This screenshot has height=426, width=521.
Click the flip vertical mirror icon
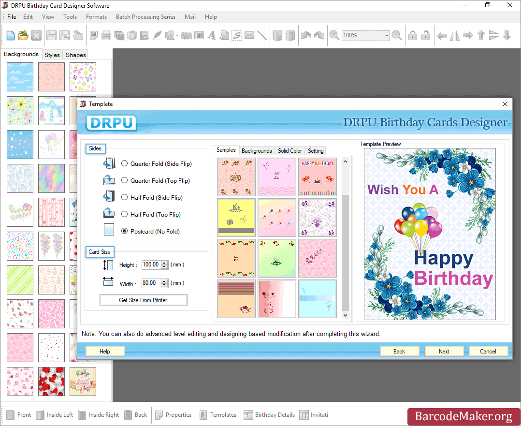coord(494,35)
